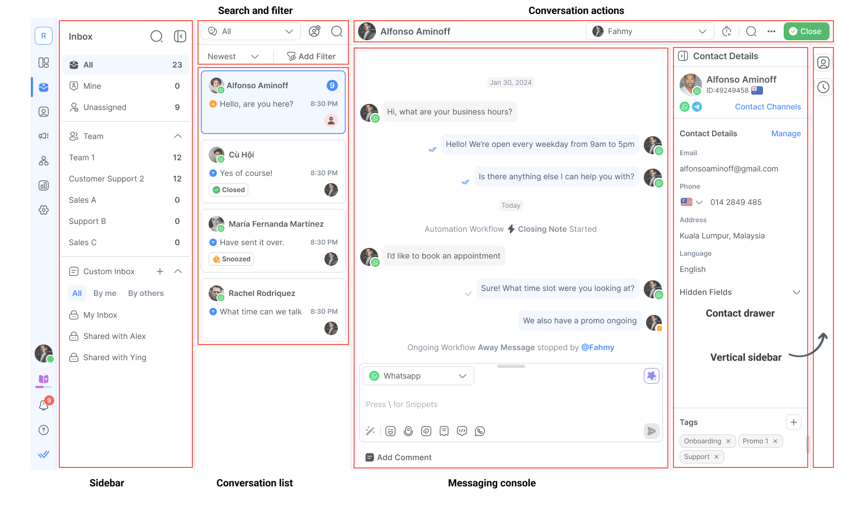Click the emoji icon in message toolbar
The width and height of the screenshot is (867, 521).
(390, 431)
